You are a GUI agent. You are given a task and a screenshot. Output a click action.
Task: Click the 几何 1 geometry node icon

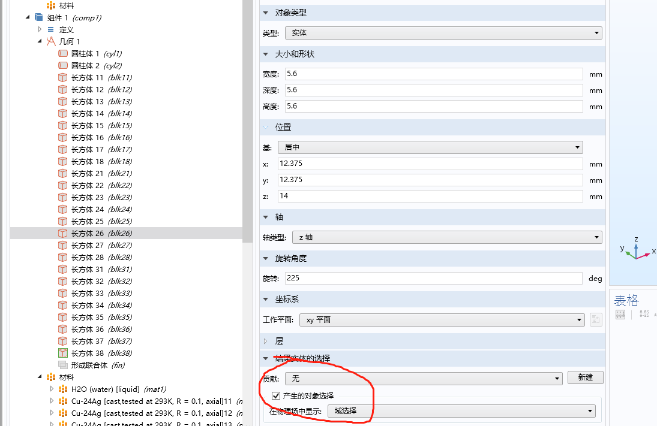51,41
